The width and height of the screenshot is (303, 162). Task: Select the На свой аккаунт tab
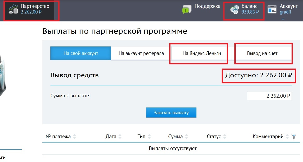point(81,53)
